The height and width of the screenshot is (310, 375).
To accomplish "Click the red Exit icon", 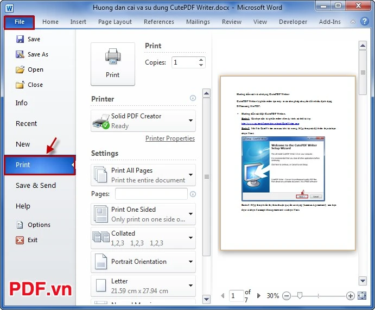I will pyautogui.click(x=20, y=240).
